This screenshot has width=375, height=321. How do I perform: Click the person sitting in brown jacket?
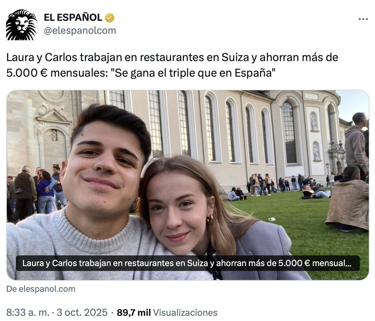[x=348, y=199]
